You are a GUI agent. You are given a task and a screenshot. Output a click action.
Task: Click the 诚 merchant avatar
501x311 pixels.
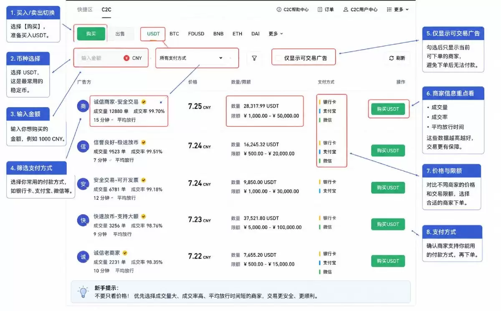[x=83, y=257]
